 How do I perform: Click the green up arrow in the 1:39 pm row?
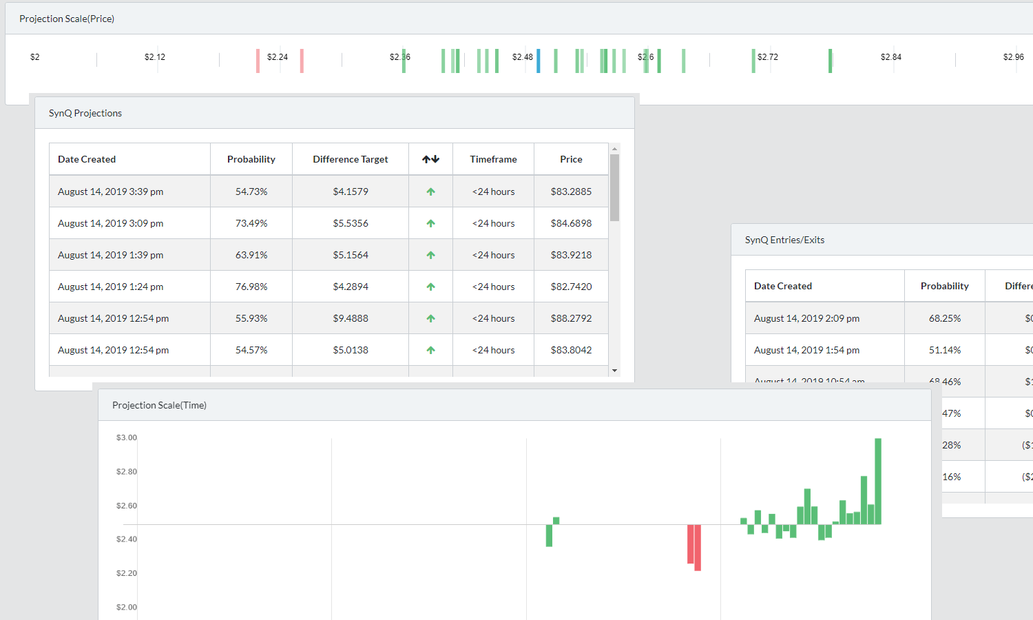click(430, 255)
